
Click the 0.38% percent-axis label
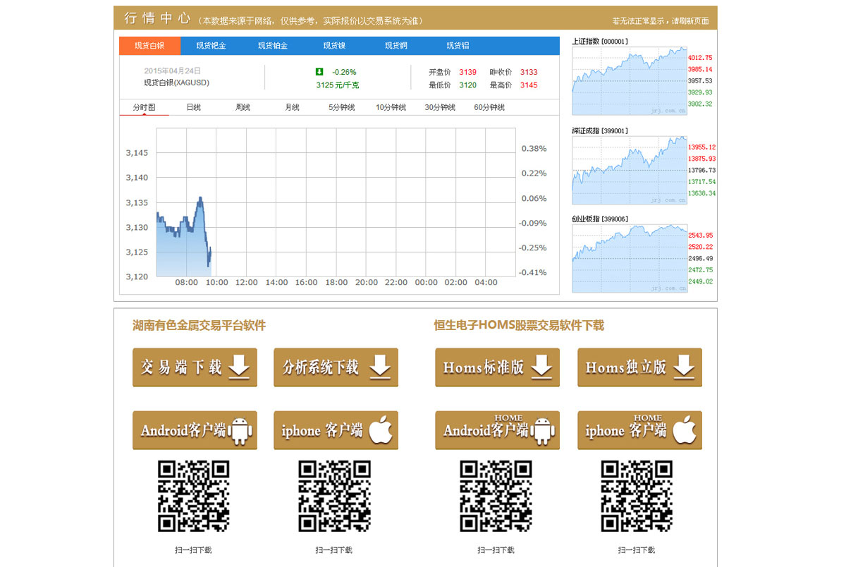pyautogui.click(x=534, y=149)
